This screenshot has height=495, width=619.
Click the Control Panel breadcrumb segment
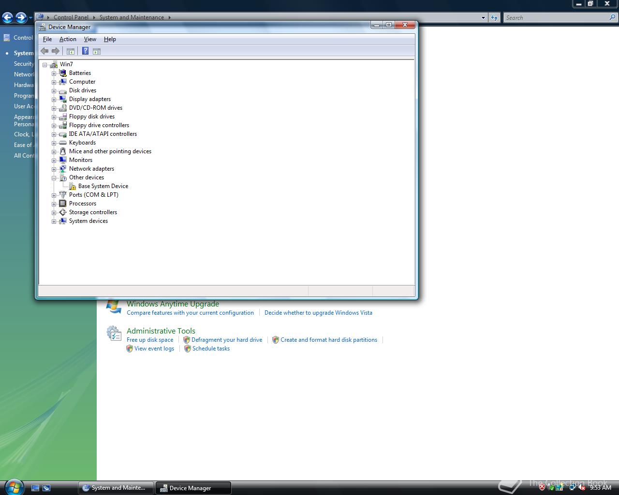point(71,17)
